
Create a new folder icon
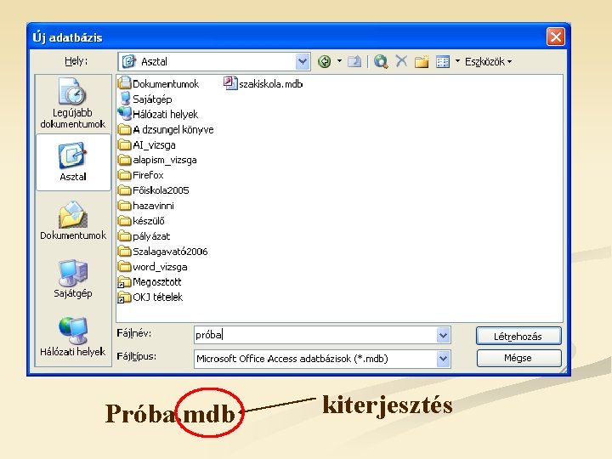tap(422, 61)
